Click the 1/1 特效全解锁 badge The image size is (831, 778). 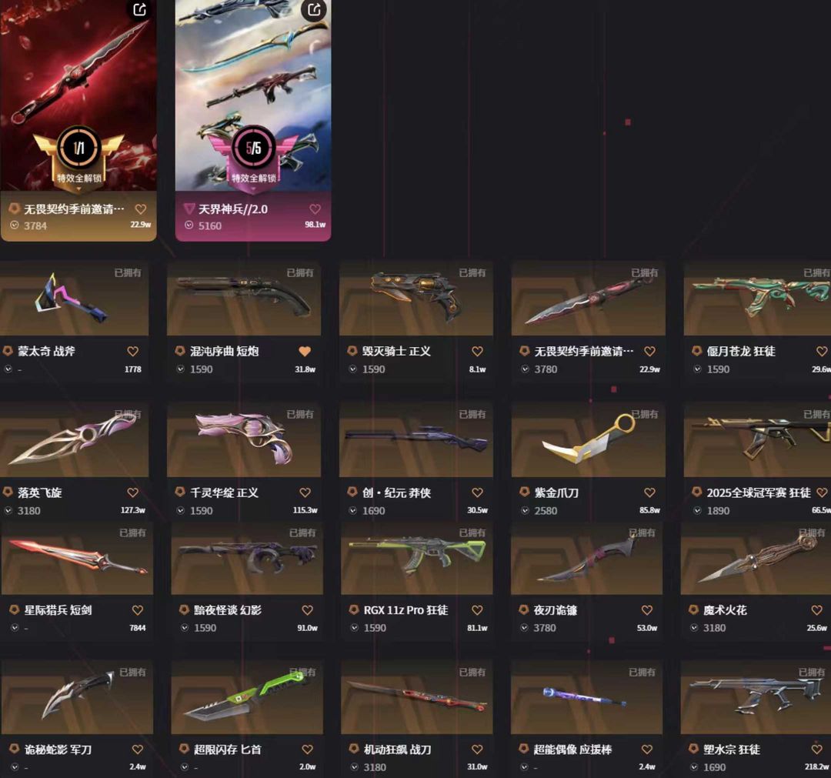[79, 155]
